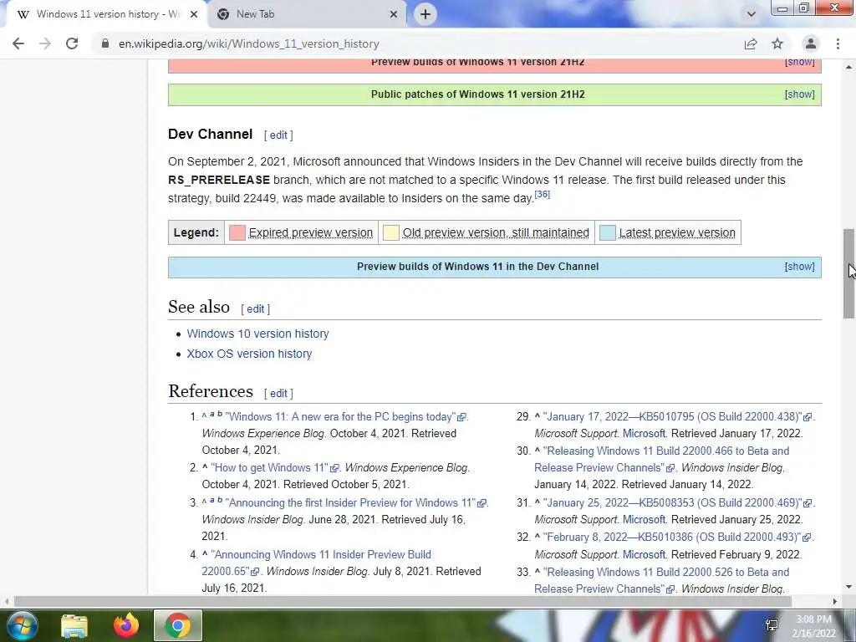Jump up caret for reference 30

[538, 451]
